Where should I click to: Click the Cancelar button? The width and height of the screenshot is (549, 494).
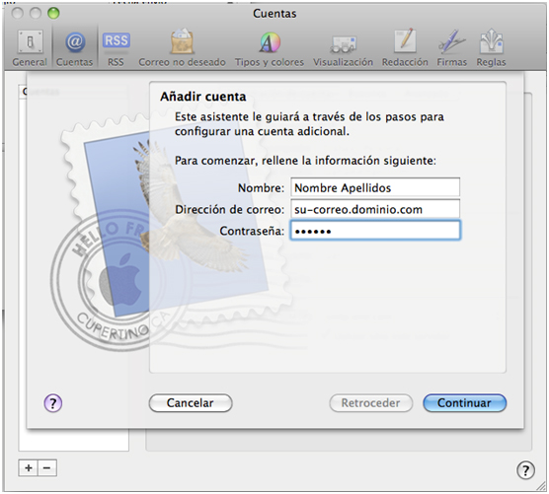(x=191, y=403)
